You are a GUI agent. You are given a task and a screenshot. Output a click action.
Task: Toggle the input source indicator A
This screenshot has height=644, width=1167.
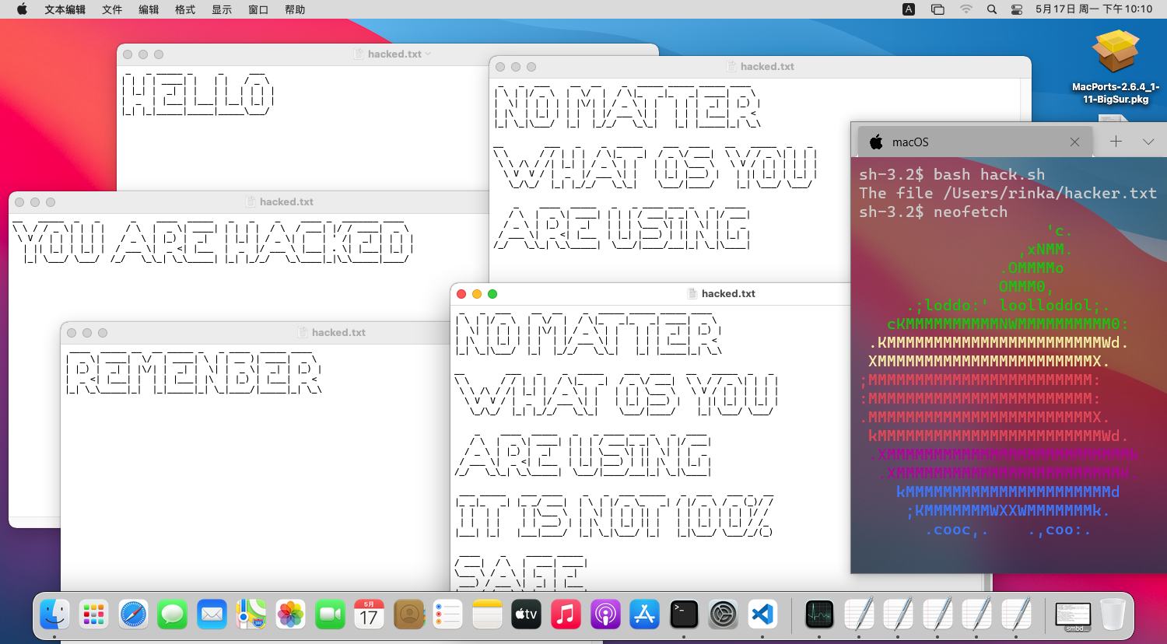tap(909, 9)
